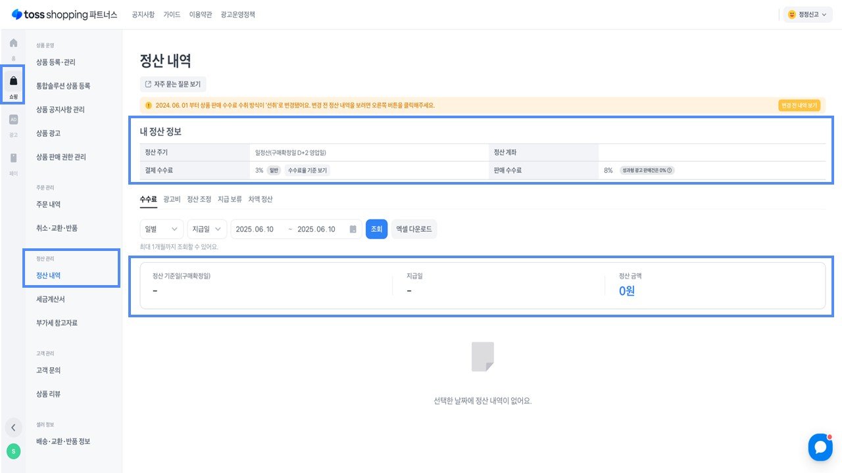Open the chat support bubble icon
842x473 pixels.
point(820,447)
